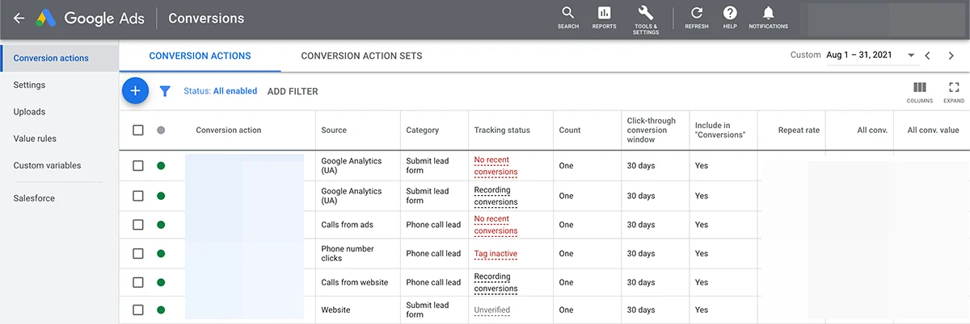
Task: Open the Help menu
Action: (x=730, y=17)
